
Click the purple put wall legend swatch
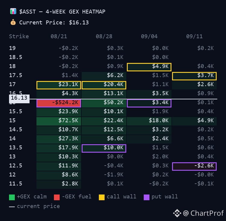(x=146, y=197)
